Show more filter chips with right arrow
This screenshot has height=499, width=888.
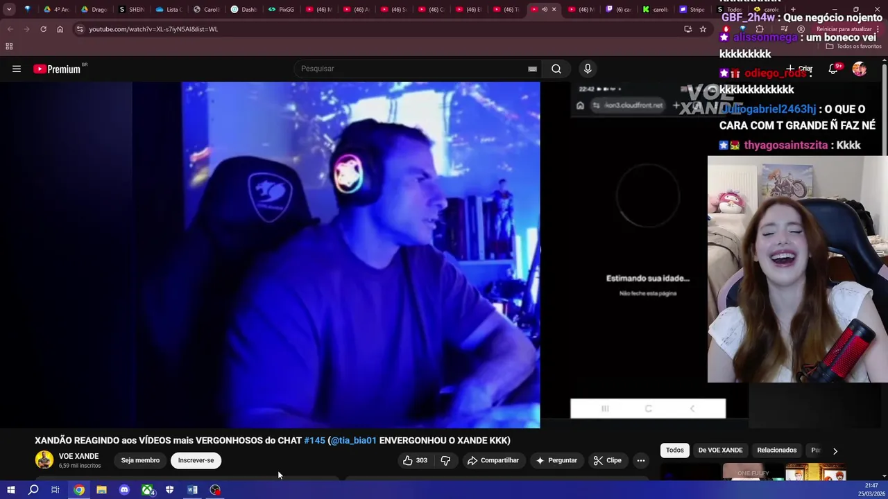(835, 450)
